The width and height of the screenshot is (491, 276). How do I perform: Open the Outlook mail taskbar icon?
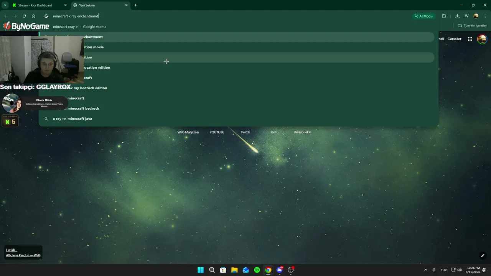coord(245,270)
